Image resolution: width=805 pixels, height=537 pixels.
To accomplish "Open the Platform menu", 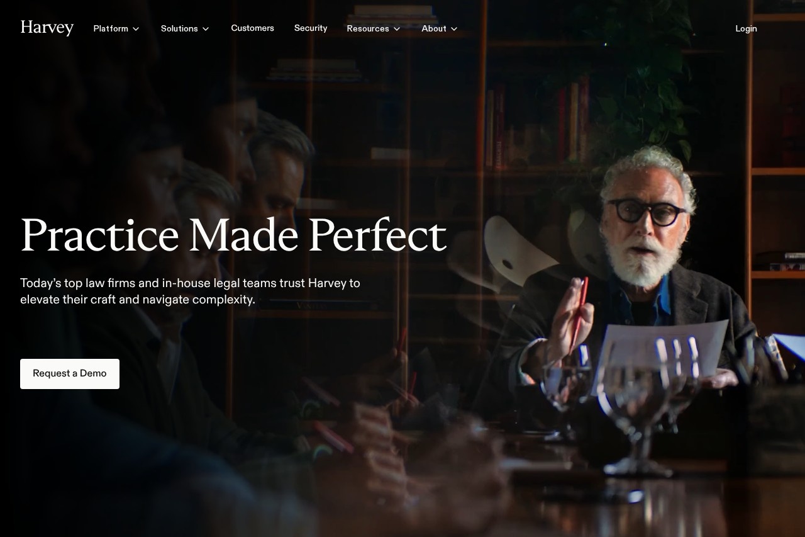I will tap(116, 29).
